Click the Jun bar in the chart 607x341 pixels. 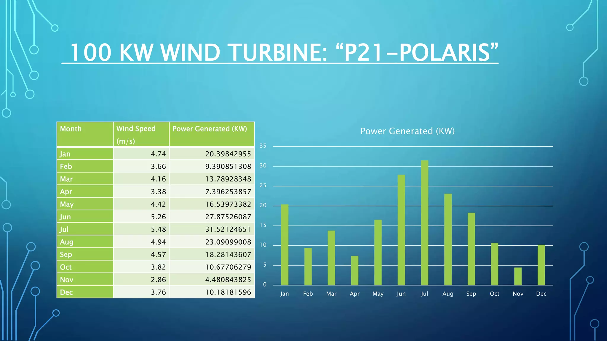pos(401,230)
